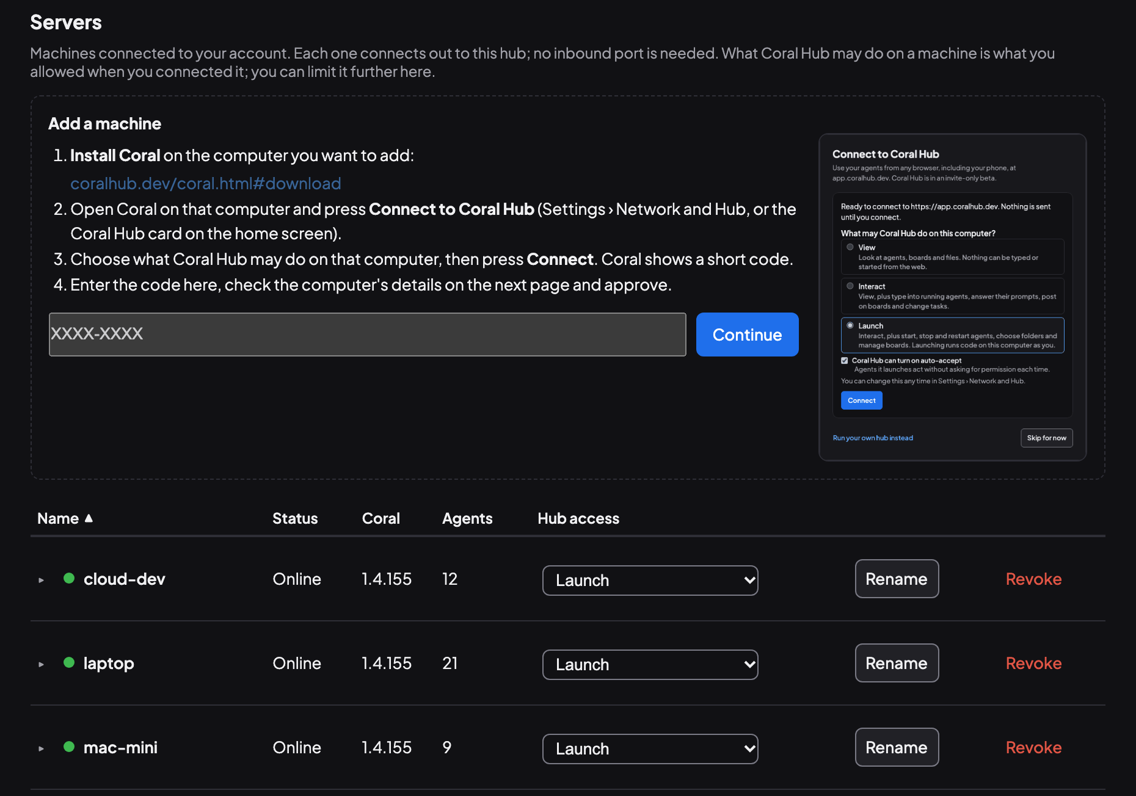1136x796 pixels.
Task: Open Hub access dropdown for mac-mini
Action: pos(650,748)
